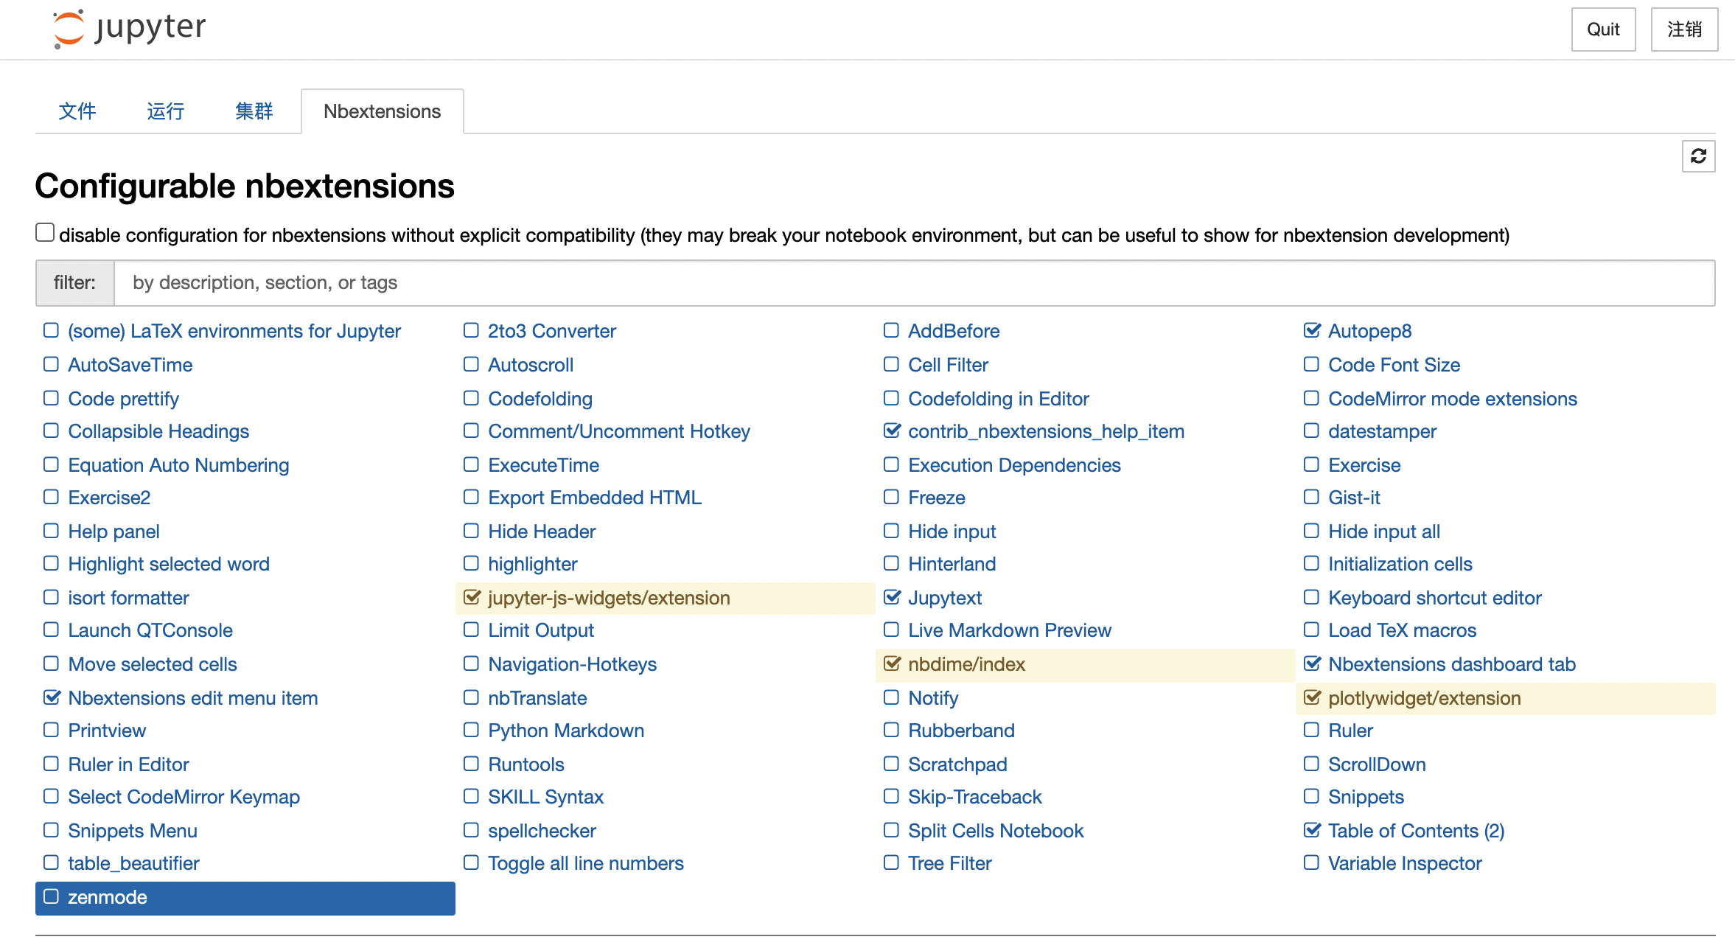
Task: Select the Collapsible Headings extension
Action: click(158, 431)
